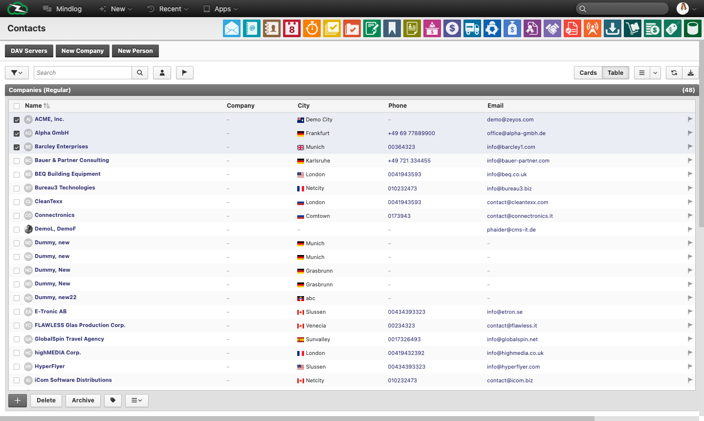Open the olive document profile icon

pos(412,28)
